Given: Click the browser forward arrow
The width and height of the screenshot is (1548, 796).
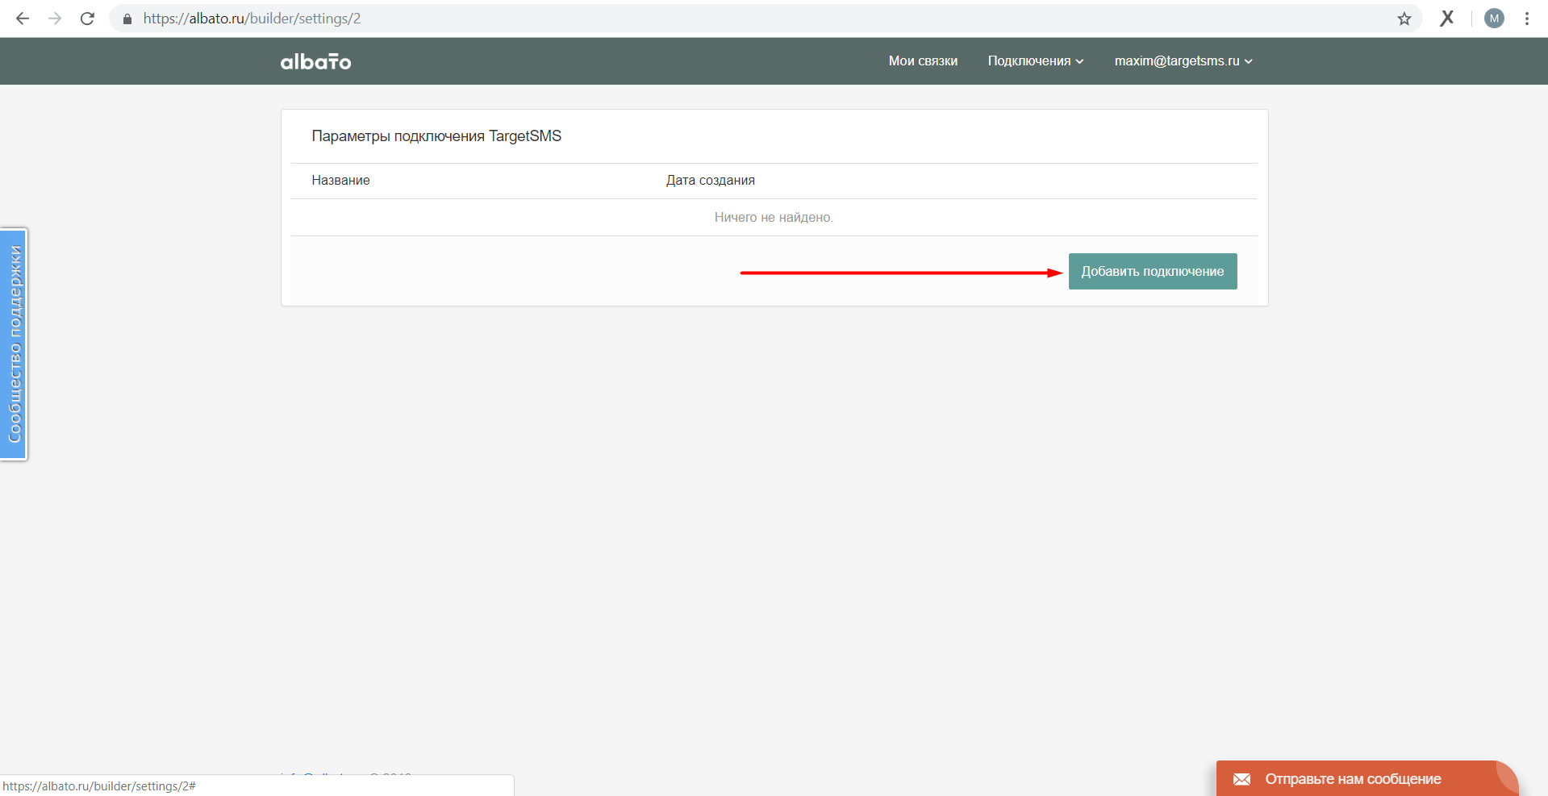Looking at the screenshot, I should 55,19.
